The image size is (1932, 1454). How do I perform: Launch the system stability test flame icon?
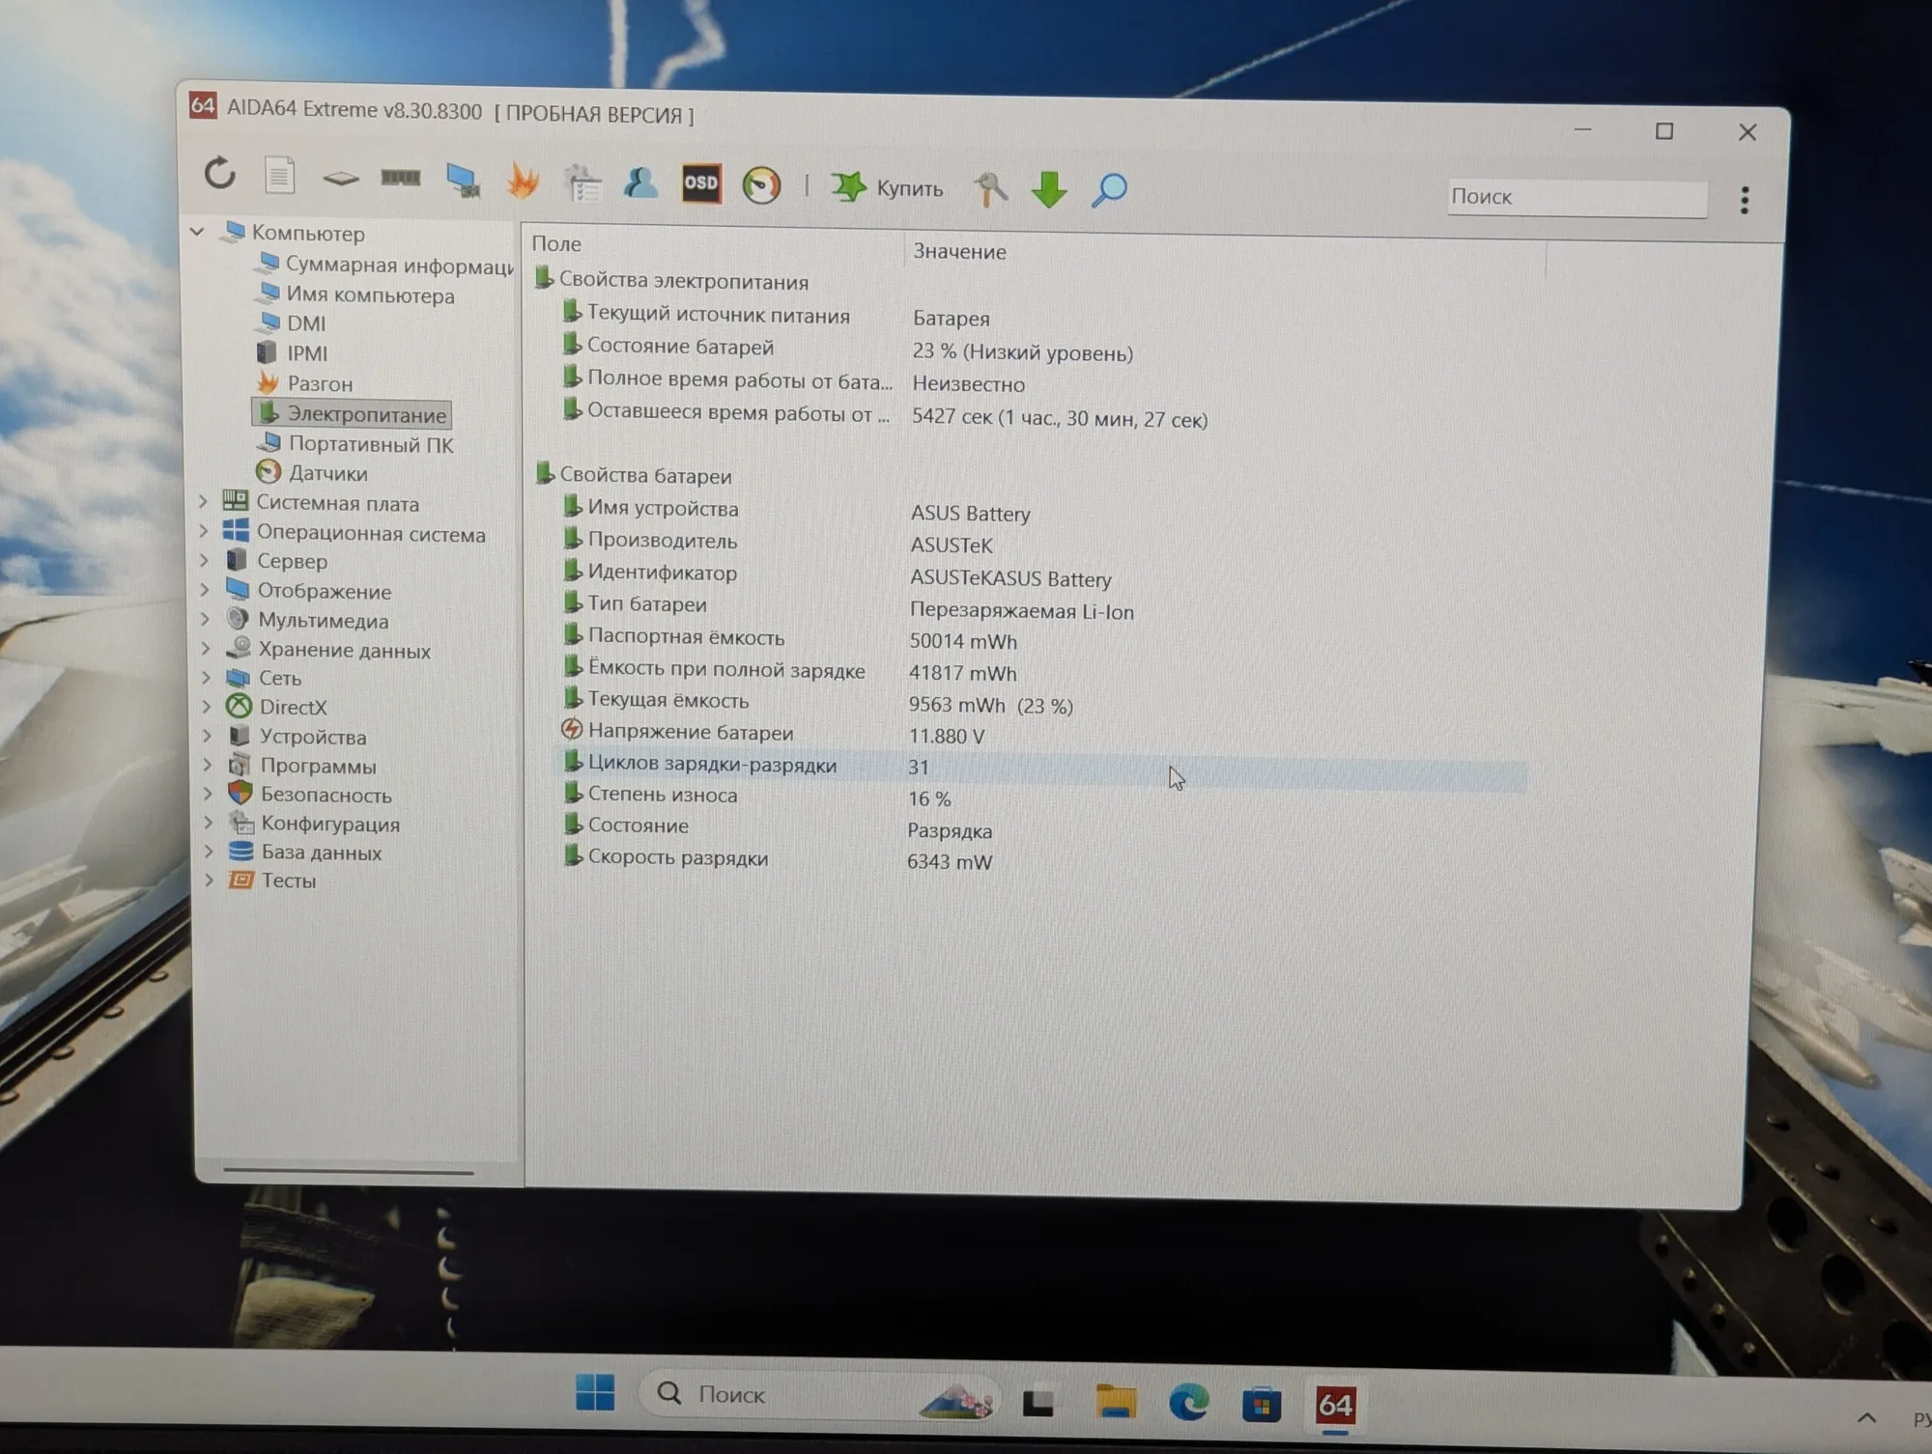(x=523, y=182)
